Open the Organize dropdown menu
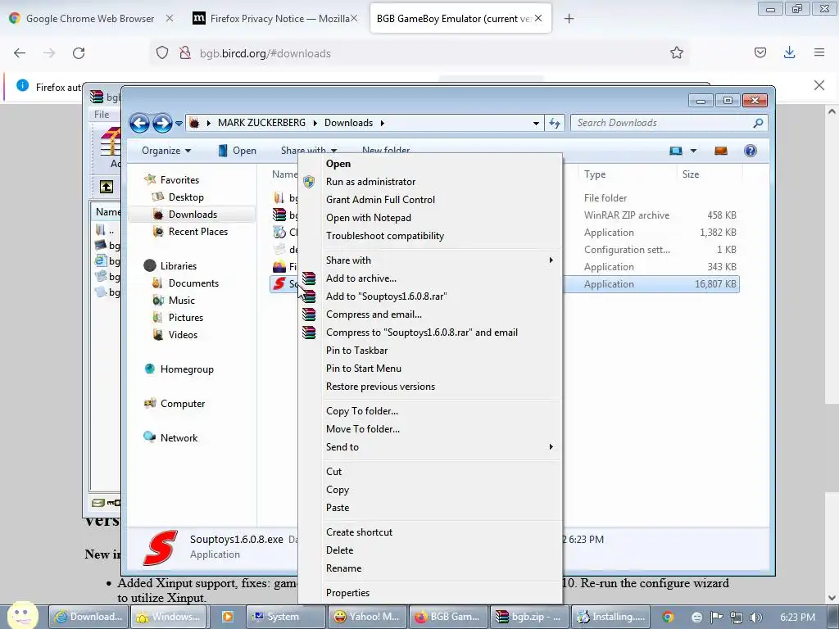The image size is (839, 629). [166, 151]
